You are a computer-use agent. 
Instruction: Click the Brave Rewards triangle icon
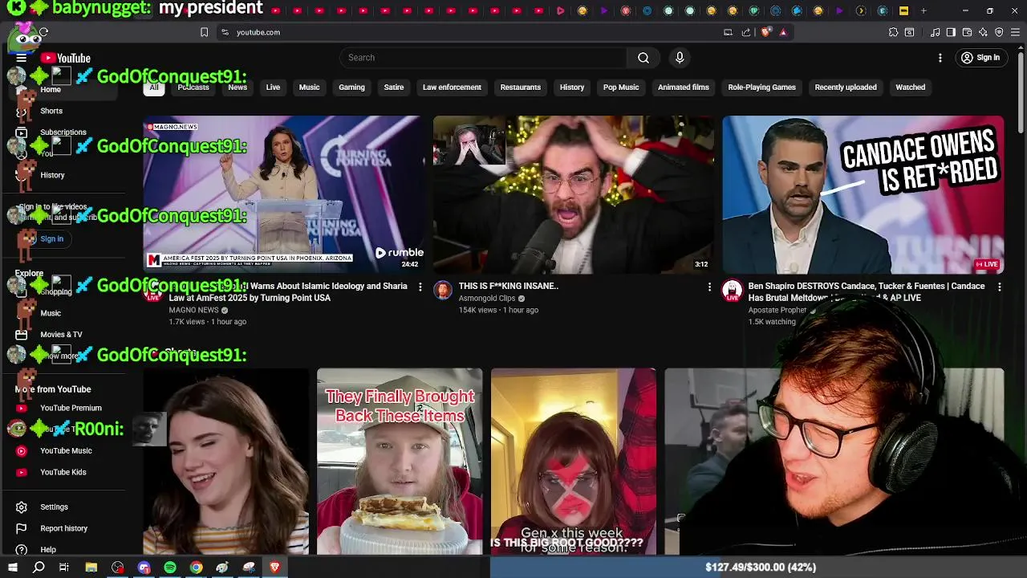(783, 32)
